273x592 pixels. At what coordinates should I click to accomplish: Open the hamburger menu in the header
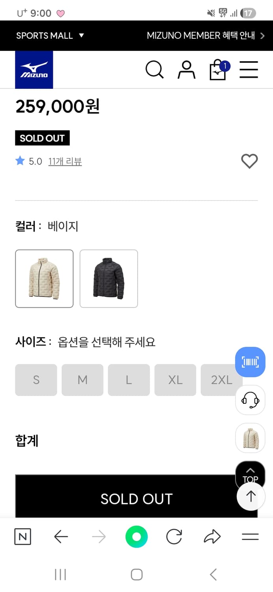pos(249,69)
